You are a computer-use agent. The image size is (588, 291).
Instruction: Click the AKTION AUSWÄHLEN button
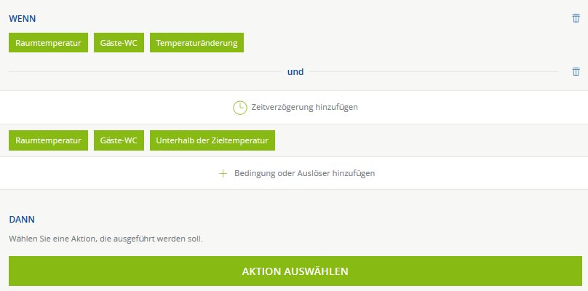[x=295, y=271]
